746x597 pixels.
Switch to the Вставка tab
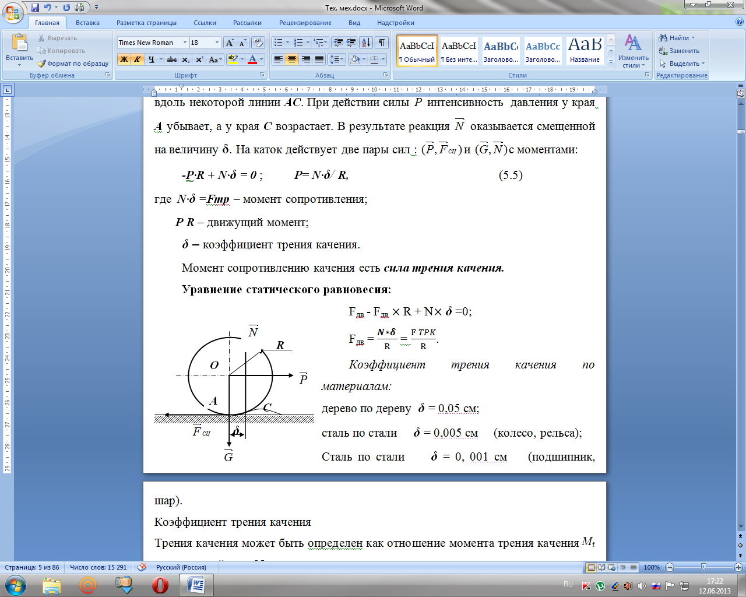point(87,23)
